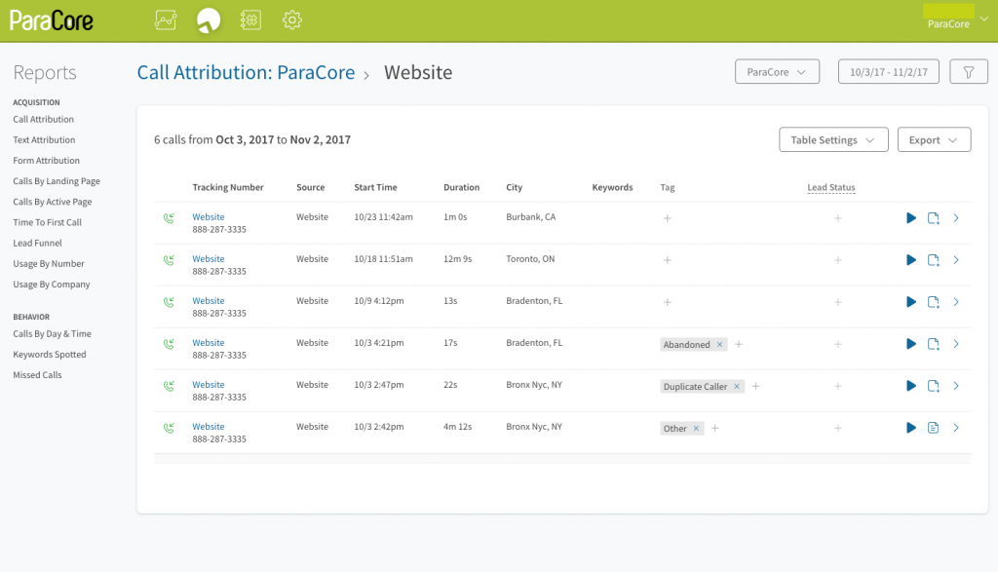Viewport: 998px width, 572px height.
Task: Expand details for the 10/3 4:21pm call
Action: pos(956,344)
